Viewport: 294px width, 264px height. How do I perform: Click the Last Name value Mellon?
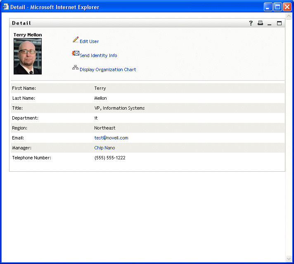point(100,98)
